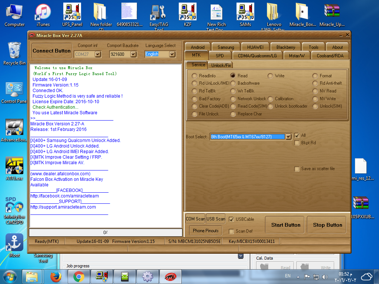
Task: Open the Language Select English dropdown
Action: coord(172,54)
